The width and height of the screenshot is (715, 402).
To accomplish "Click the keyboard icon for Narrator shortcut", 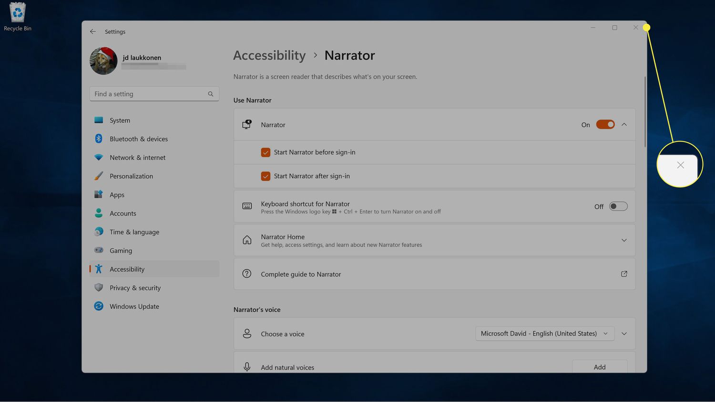I will (x=247, y=206).
